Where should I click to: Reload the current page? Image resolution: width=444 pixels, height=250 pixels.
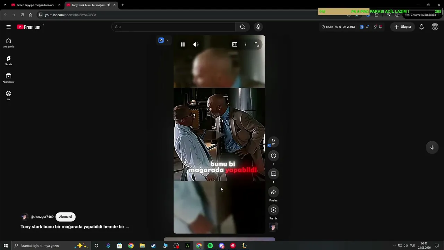pos(22,15)
